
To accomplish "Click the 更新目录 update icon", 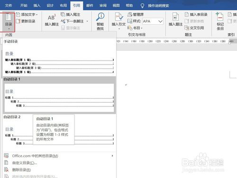I will (18, 21).
